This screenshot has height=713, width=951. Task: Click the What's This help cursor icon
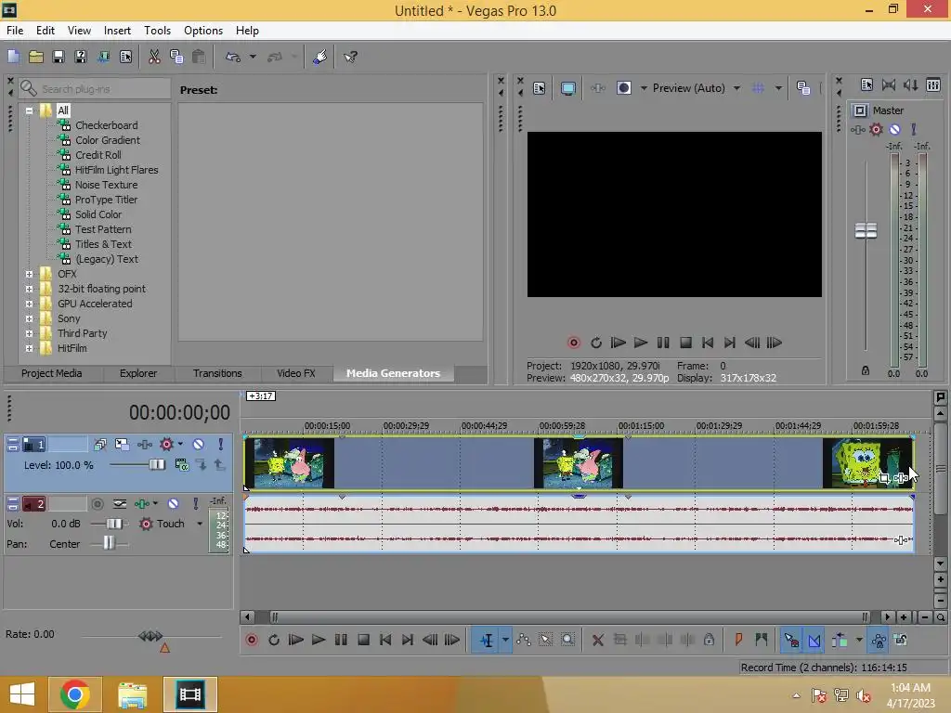pos(350,57)
